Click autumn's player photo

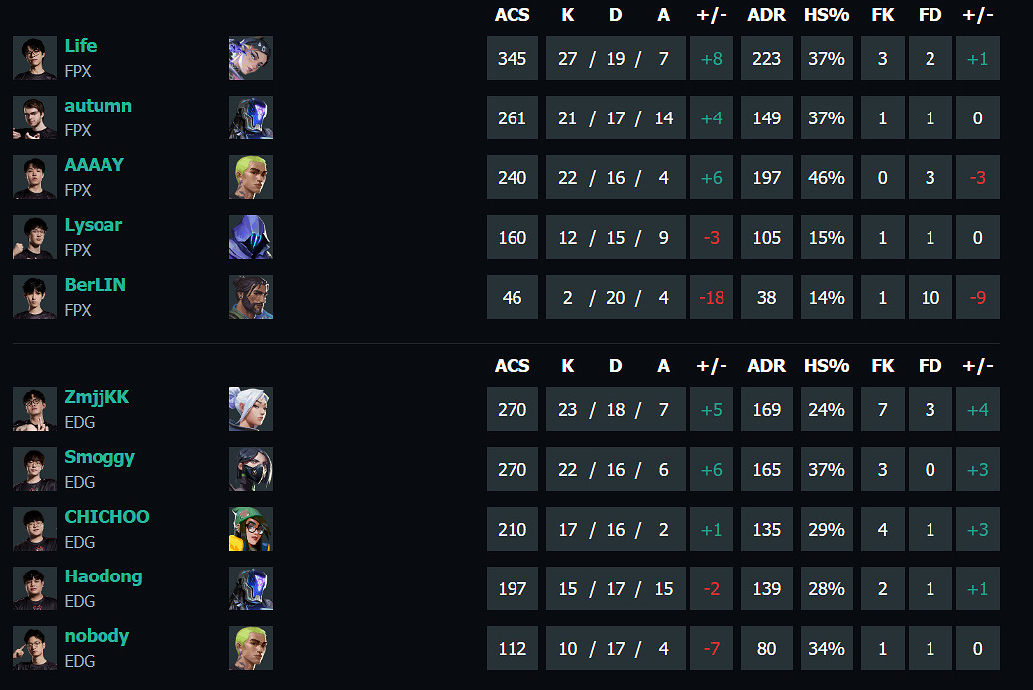coord(35,117)
